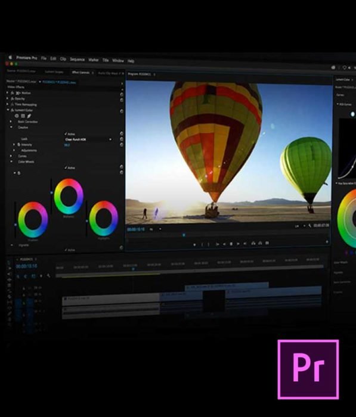Reset the Intensity parameter

[x=122, y=145]
